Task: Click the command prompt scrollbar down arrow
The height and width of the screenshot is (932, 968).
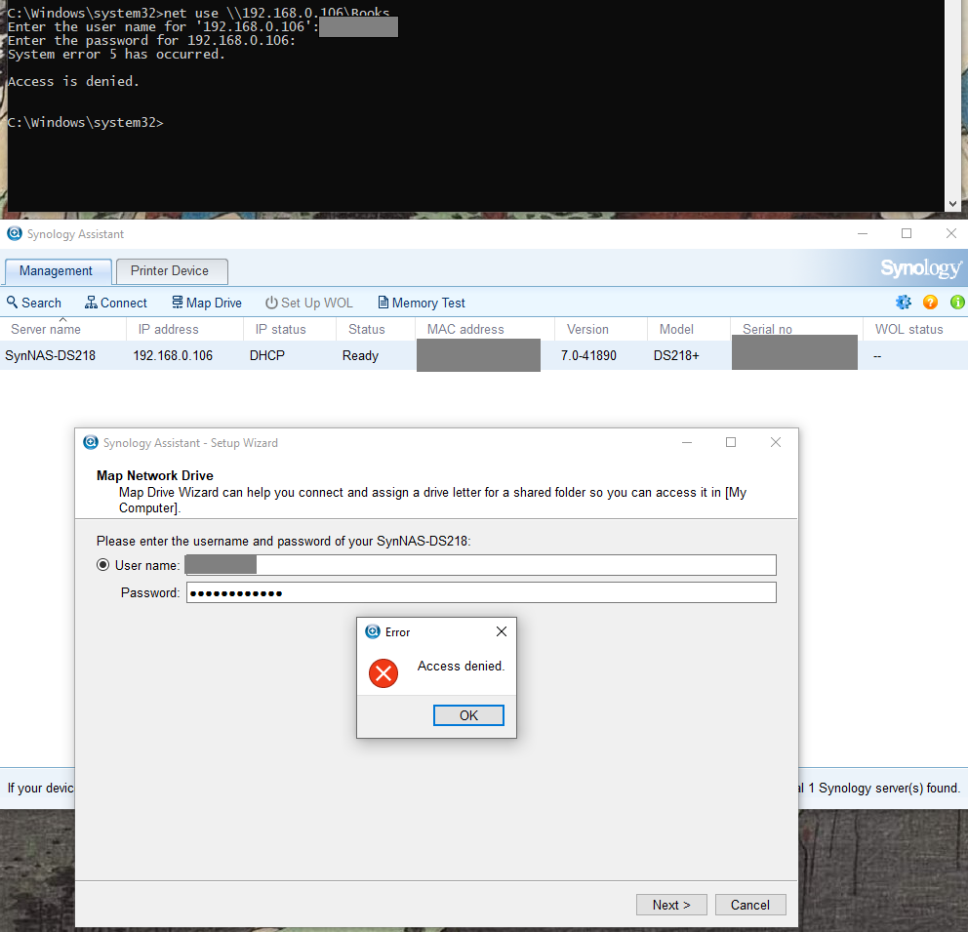Action: coord(952,204)
